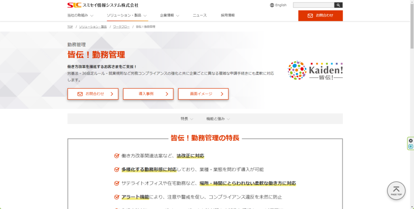
Task: Expand the 当社の取組み menu
Action: click(x=80, y=16)
